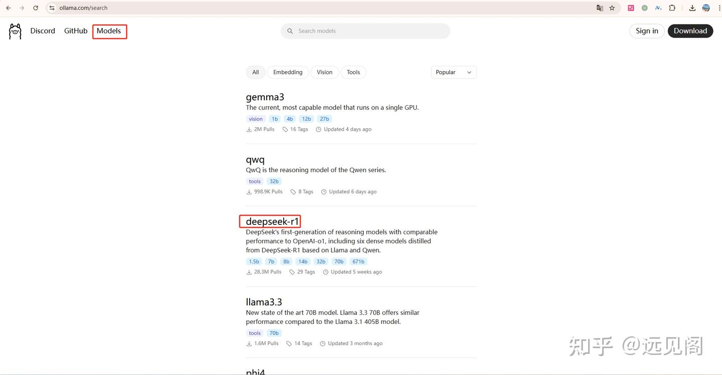The height and width of the screenshot is (375, 722).
Task: Enable the Vision model filter
Action: coord(324,72)
